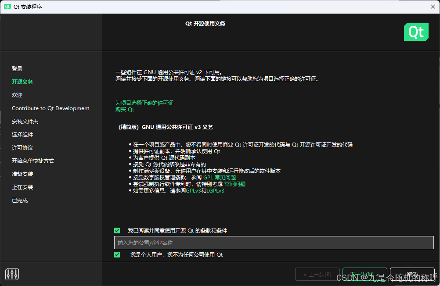
Task: Select Contribute to Qt Development step
Action: 50,108
